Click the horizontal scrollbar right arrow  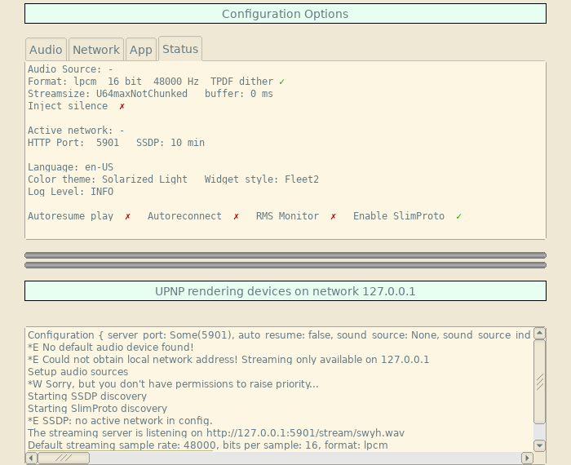coord(527,458)
